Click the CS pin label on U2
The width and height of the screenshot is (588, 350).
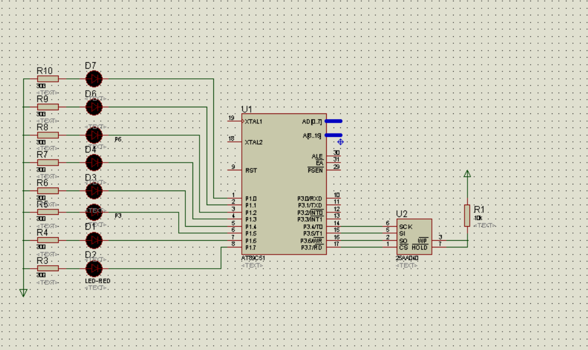[x=403, y=248]
